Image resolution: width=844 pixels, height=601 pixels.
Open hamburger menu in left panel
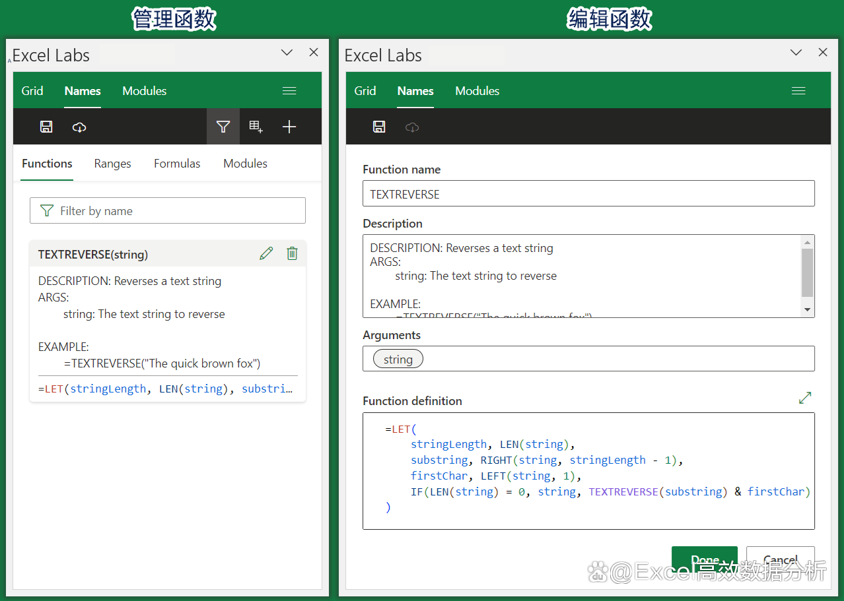(289, 91)
